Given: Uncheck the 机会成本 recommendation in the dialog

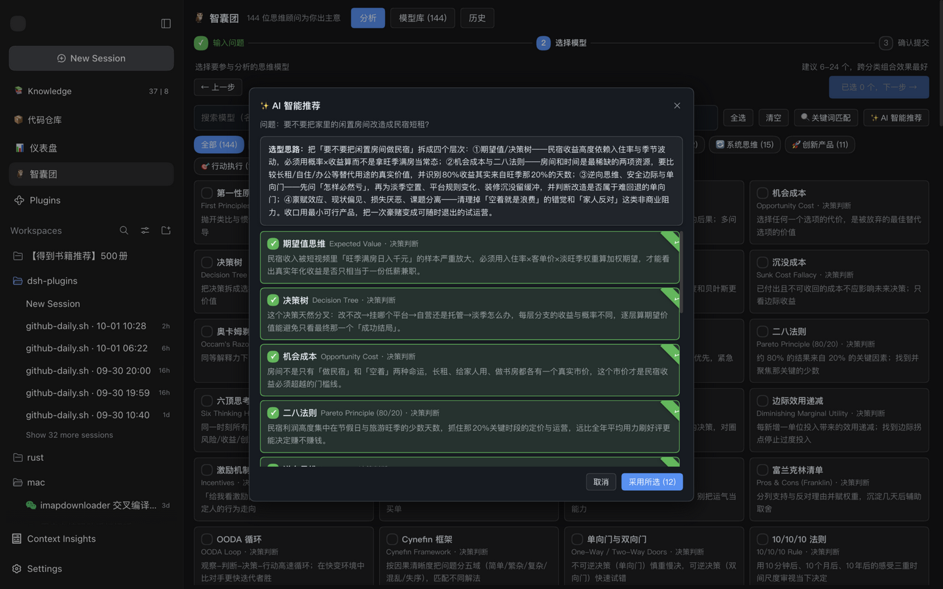Looking at the screenshot, I should [x=273, y=357].
